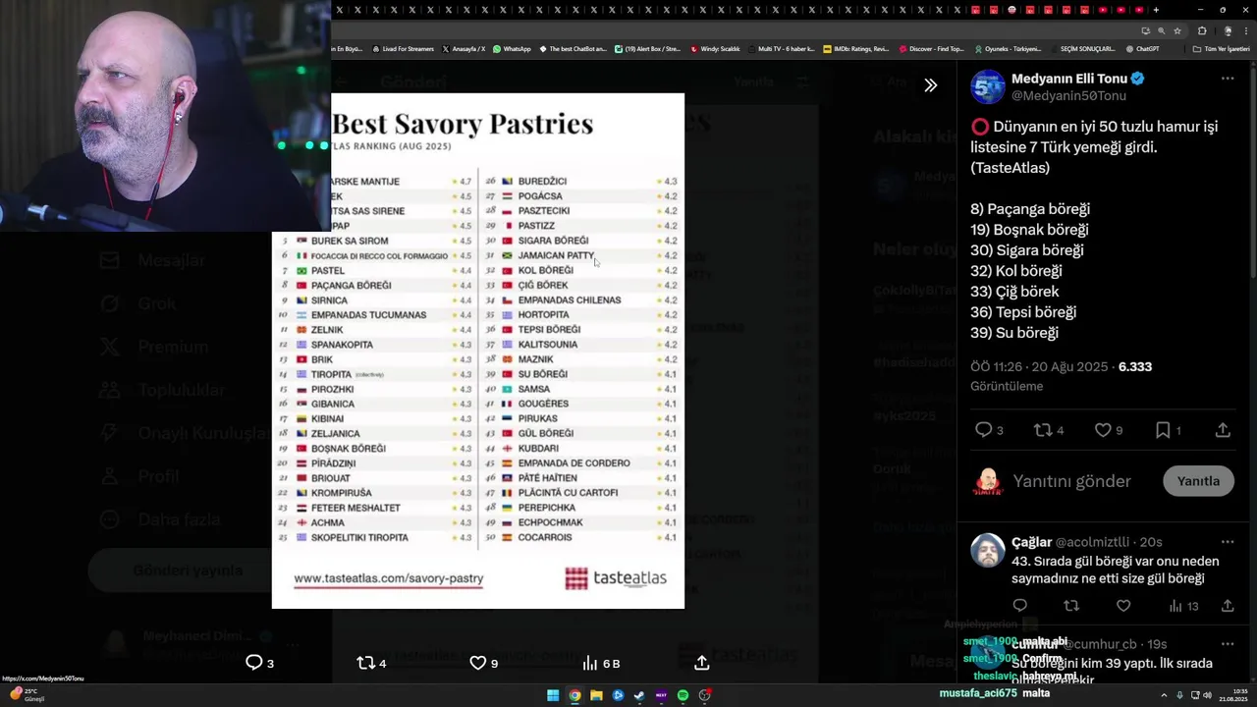Repost Çağlar's comment

click(1071, 606)
